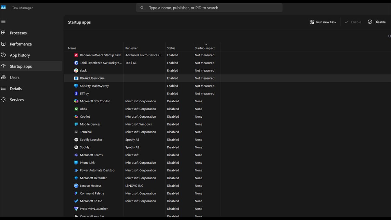The height and width of the screenshot is (220, 391).
Task: Select the Lenovo Hotkeys icon
Action: click(76, 185)
